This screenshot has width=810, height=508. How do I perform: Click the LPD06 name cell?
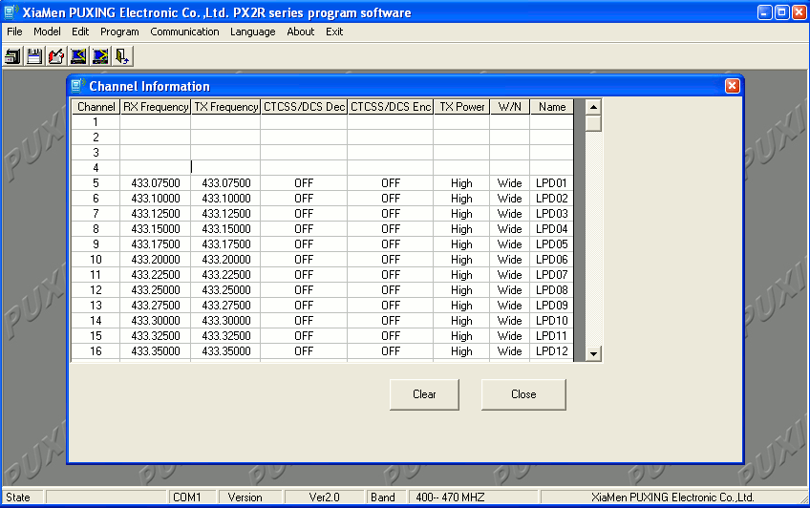point(552,259)
